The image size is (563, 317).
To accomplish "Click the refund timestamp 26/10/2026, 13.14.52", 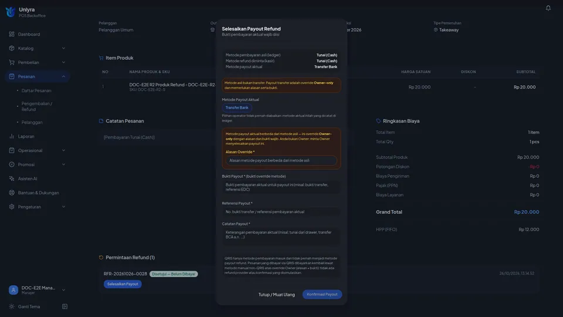I will pyautogui.click(x=517, y=274).
